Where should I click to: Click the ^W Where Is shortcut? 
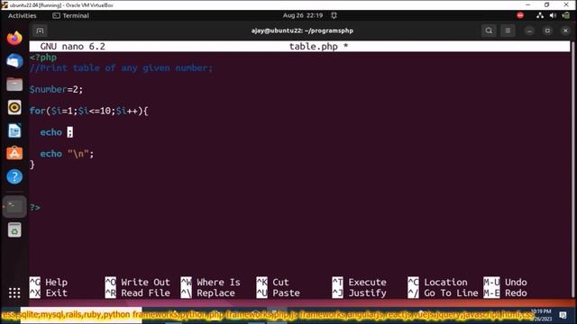(210, 282)
